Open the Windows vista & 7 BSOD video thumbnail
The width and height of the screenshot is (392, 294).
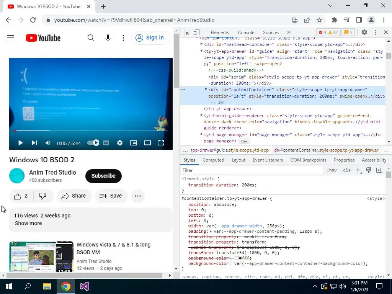[x=41, y=256]
